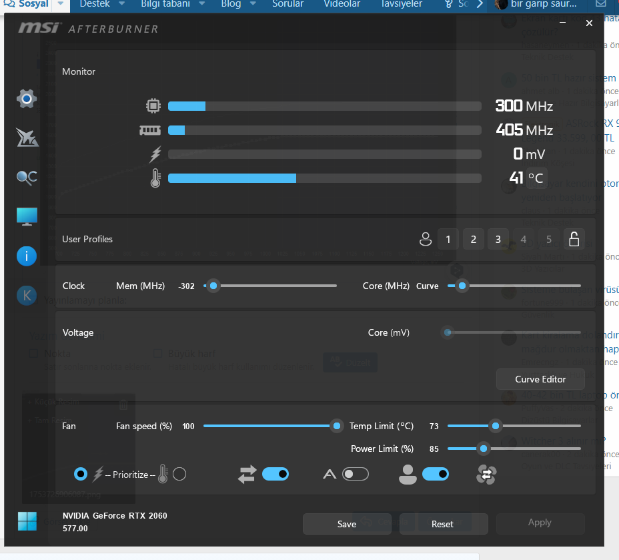This screenshot has height=560, width=619.
Task: Load user profile 3
Action: click(x=498, y=239)
